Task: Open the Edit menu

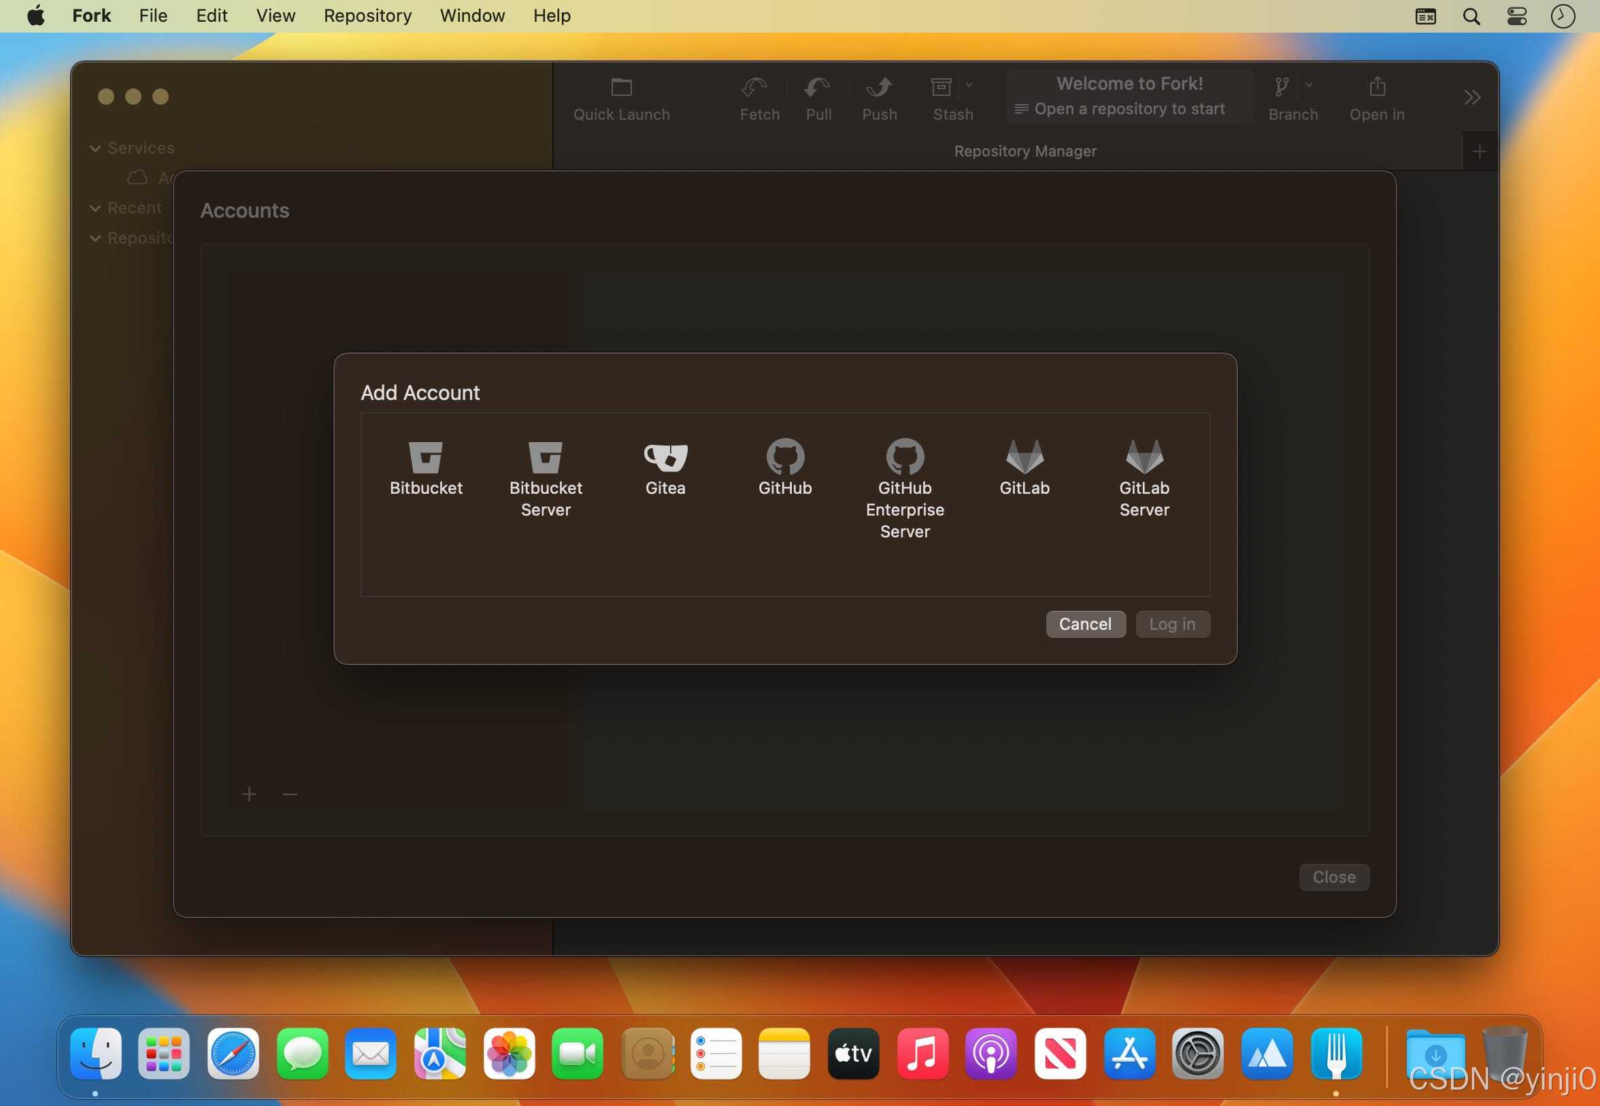Action: [212, 15]
